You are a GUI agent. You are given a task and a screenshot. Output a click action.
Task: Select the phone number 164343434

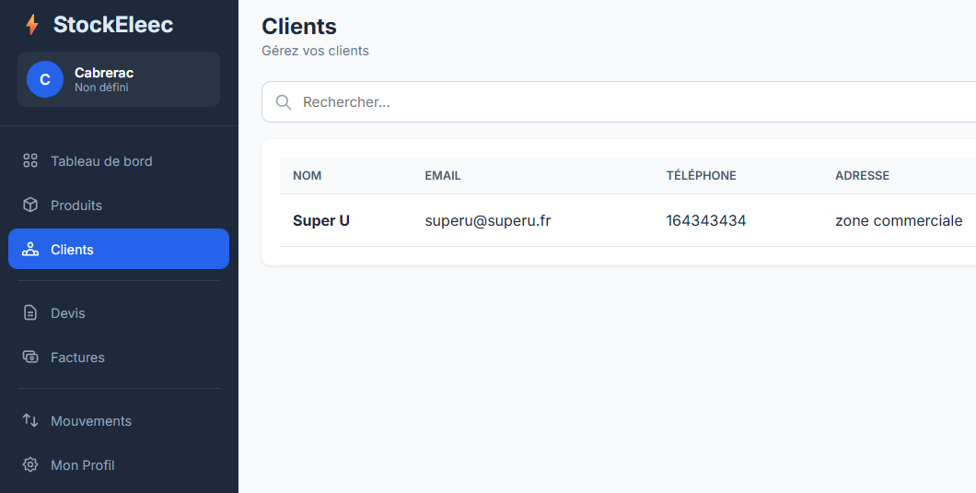705,221
